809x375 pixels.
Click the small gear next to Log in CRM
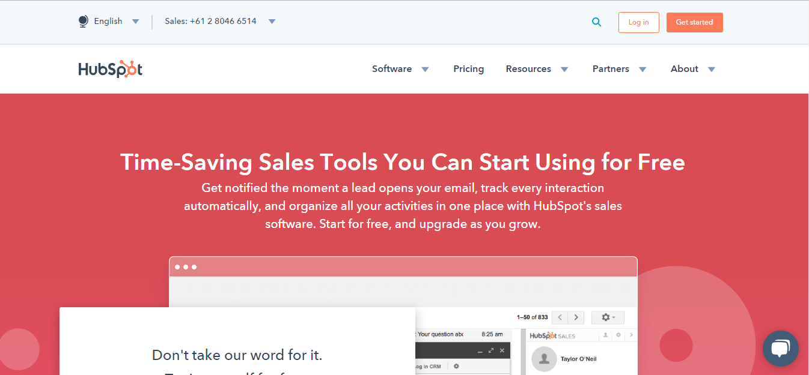[x=456, y=366]
